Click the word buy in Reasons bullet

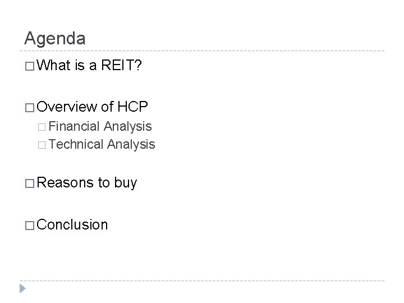click(125, 182)
